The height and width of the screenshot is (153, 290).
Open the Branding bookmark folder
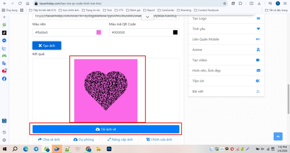click(x=184, y=10)
